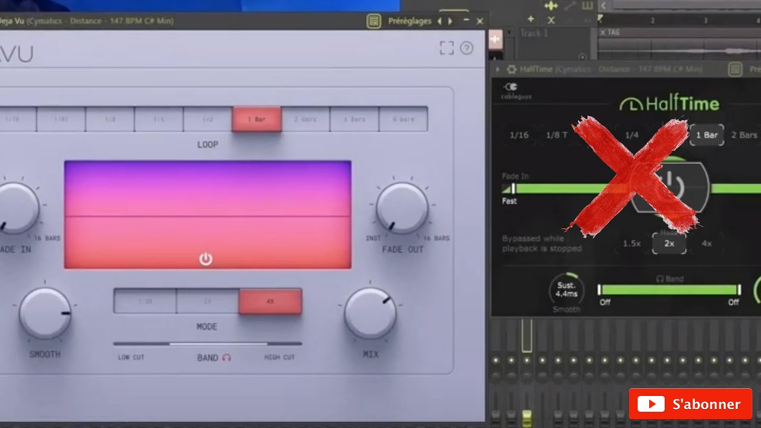Click the playlist waveform view icon
Viewport: 761px width, 428px height.
tap(551, 6)
